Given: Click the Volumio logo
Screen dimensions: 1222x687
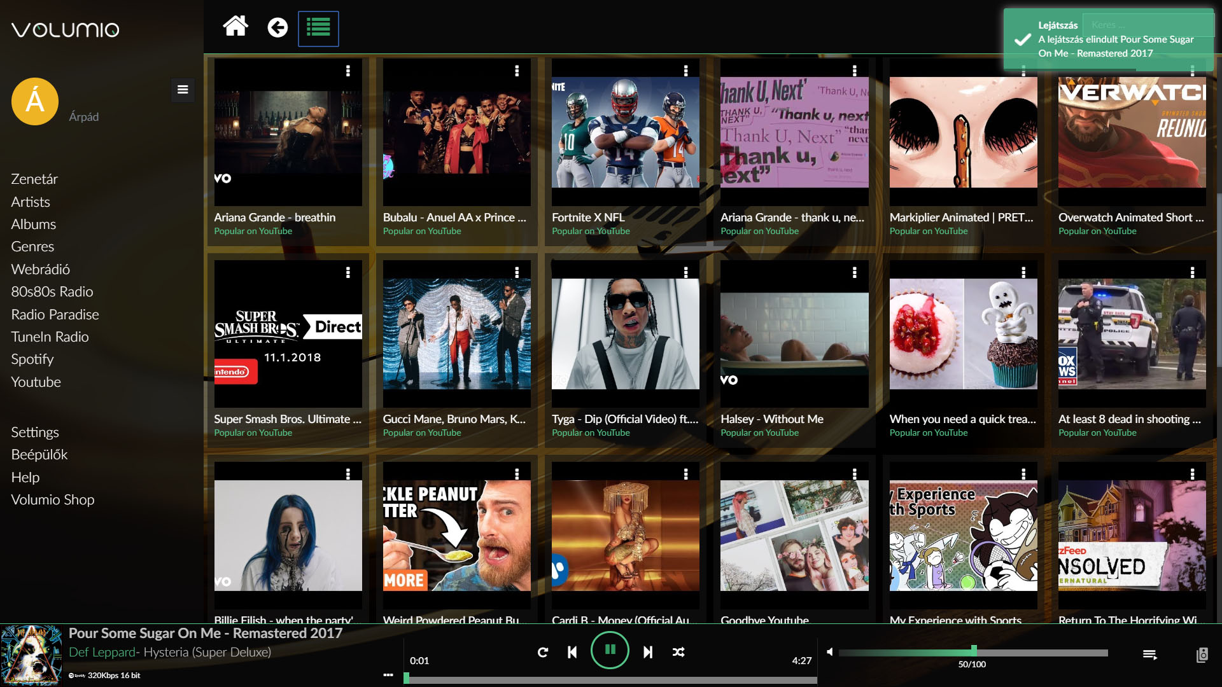Looking at the screenshot, I should tap(65, 29).
